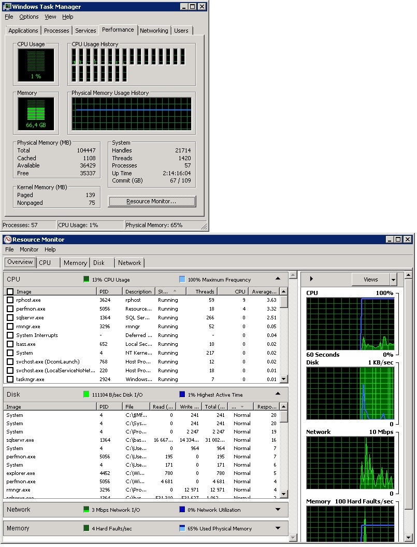
Task: Click the green Disk I/O legend square
Action: [x=86, y=394]
